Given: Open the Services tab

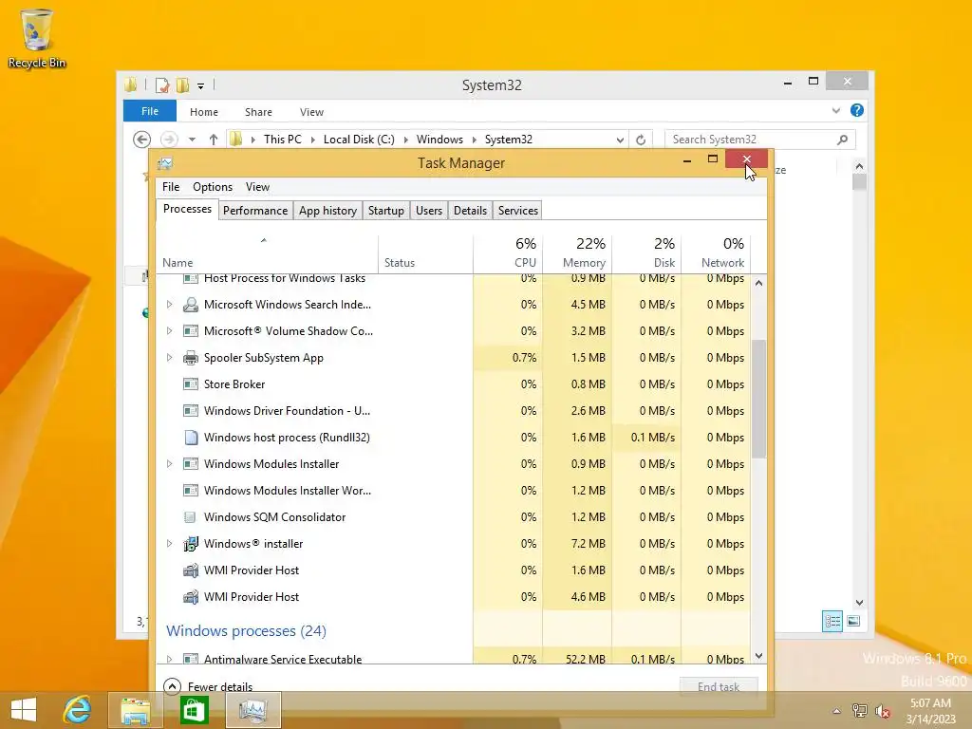Looking at the screenshot, I should 518,210.
